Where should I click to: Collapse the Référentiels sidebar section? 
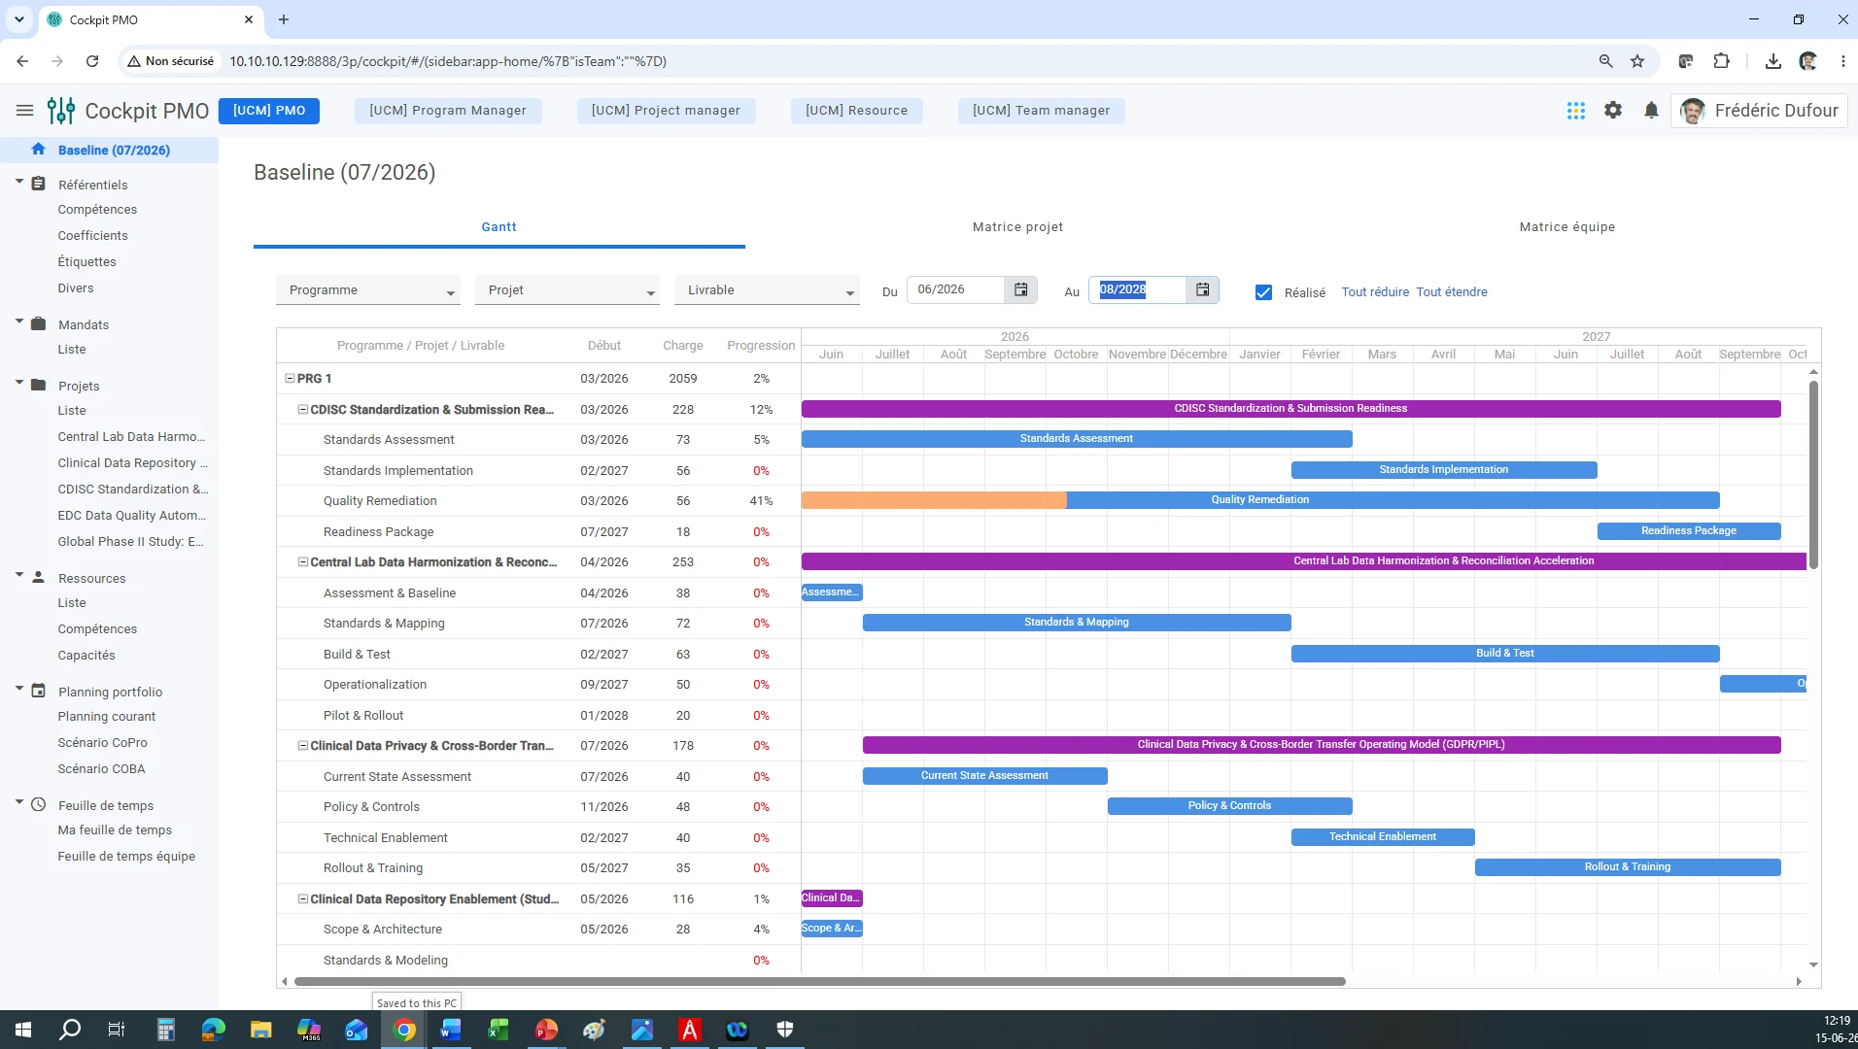(x=18, y=182)
